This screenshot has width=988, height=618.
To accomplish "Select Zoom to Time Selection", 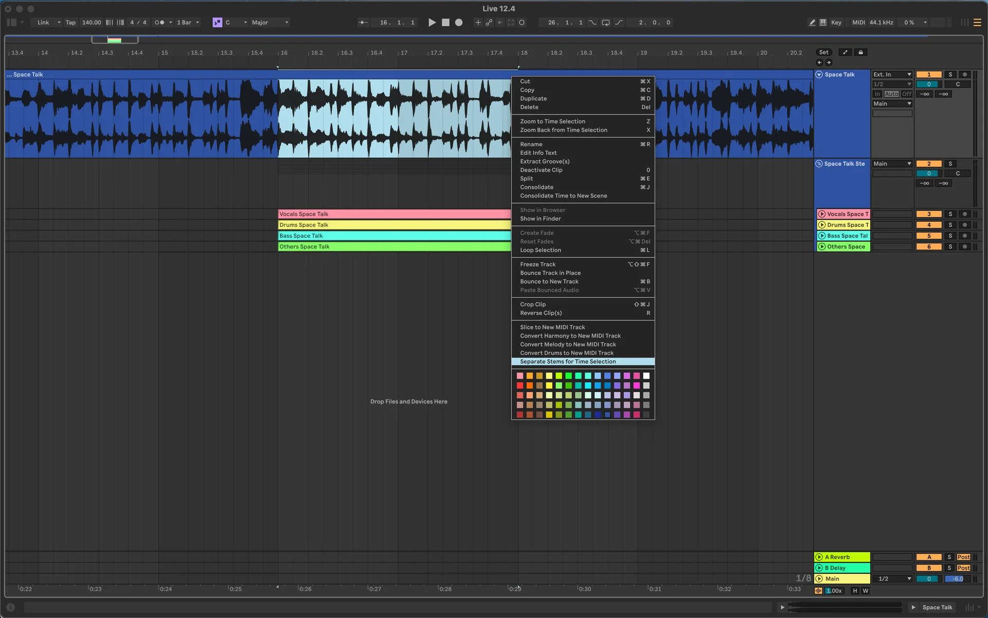I will point(583,121).
